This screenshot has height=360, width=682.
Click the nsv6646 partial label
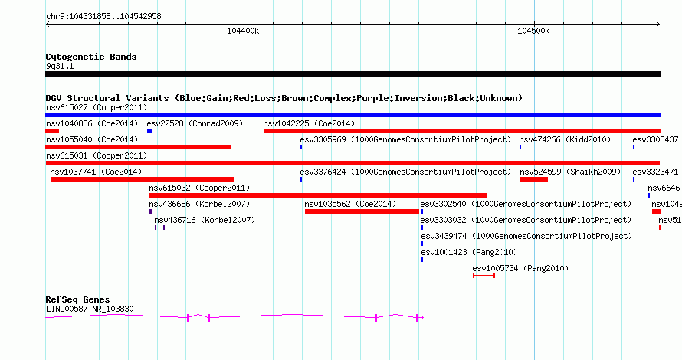point(664,188)
